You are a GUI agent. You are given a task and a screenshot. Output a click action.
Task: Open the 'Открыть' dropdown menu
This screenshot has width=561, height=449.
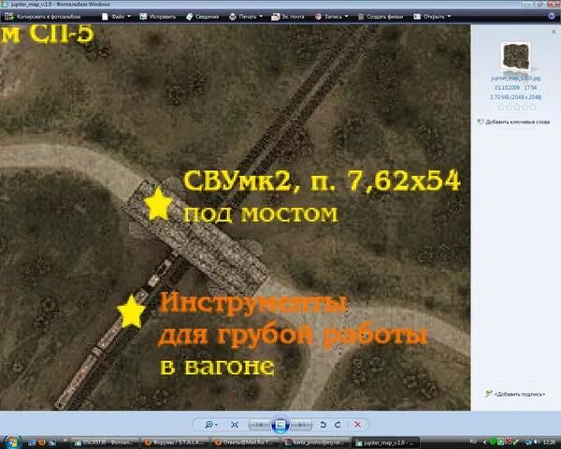tap(432, 17)
